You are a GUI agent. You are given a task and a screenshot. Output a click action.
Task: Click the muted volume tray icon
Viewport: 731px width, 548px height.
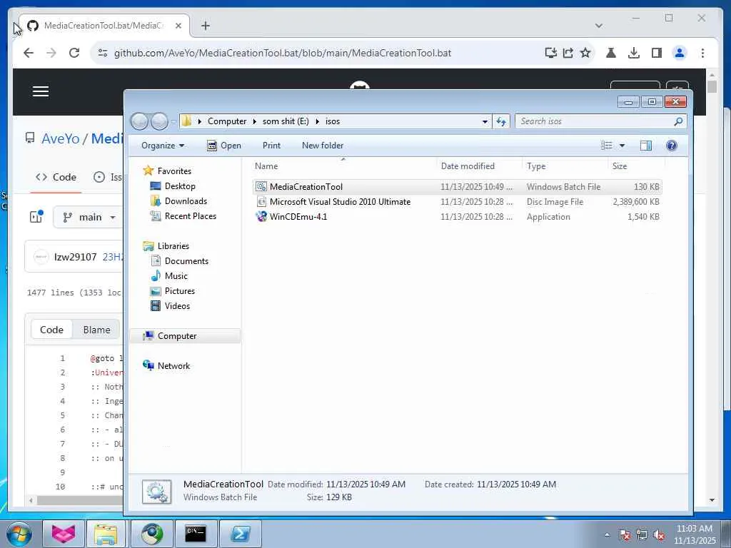click(659, 535)
